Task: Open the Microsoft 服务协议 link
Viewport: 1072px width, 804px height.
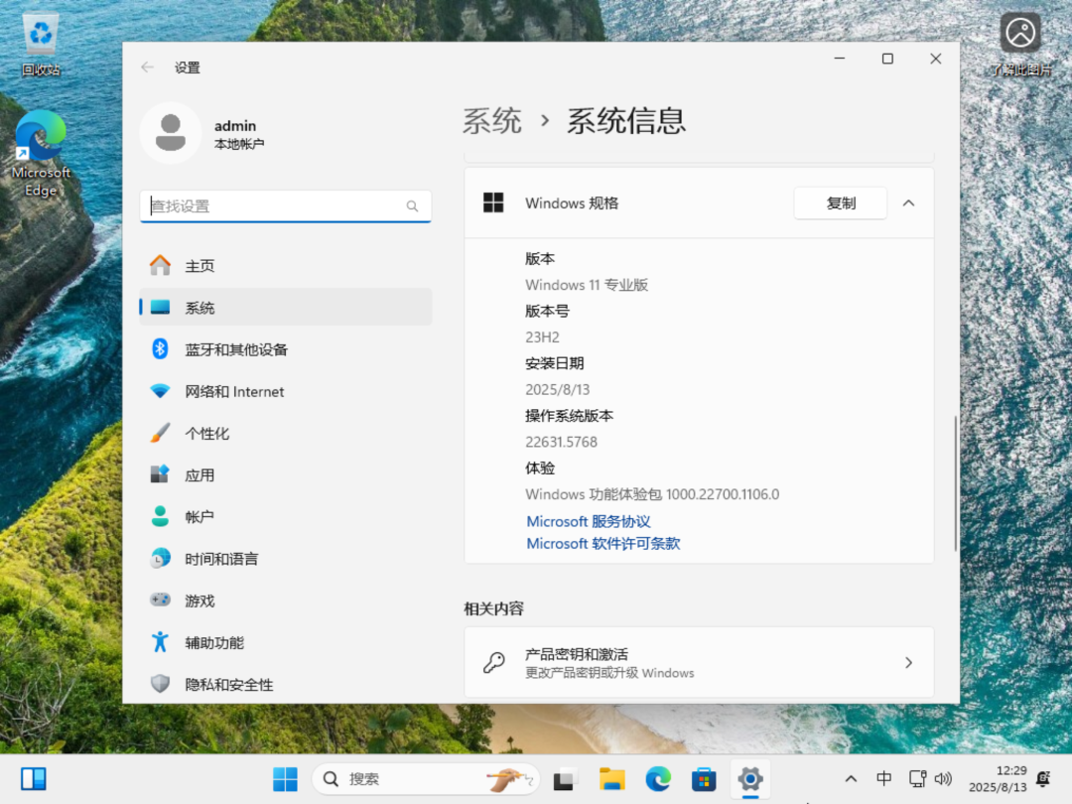Action: (x=589, y=521)
